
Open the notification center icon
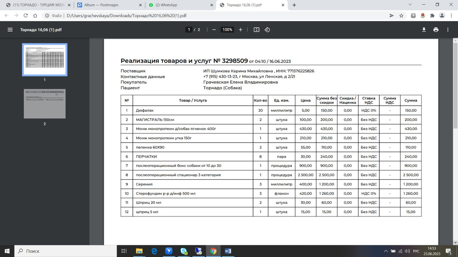click(449, 251)
